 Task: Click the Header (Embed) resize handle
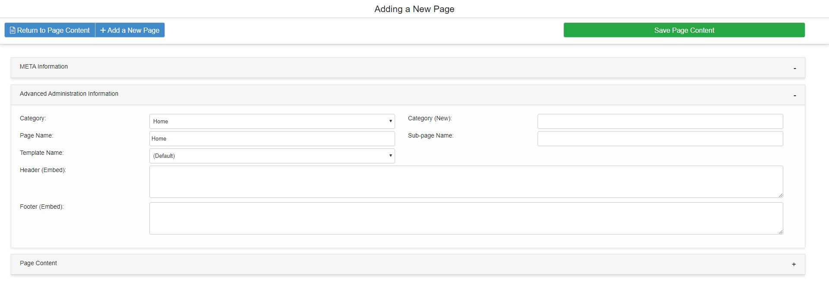(780, 195)
